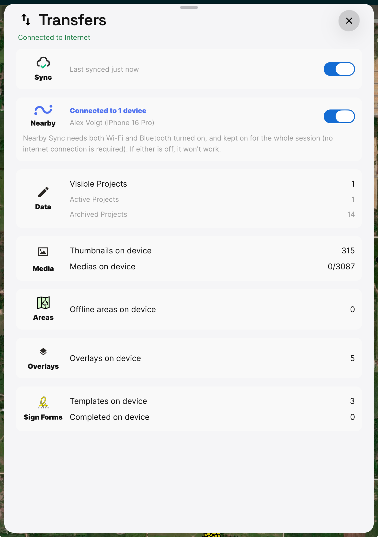Click the templates count 3
This screenshot has width=378, height=537.
pyautogui.click(x=352, y=401)
